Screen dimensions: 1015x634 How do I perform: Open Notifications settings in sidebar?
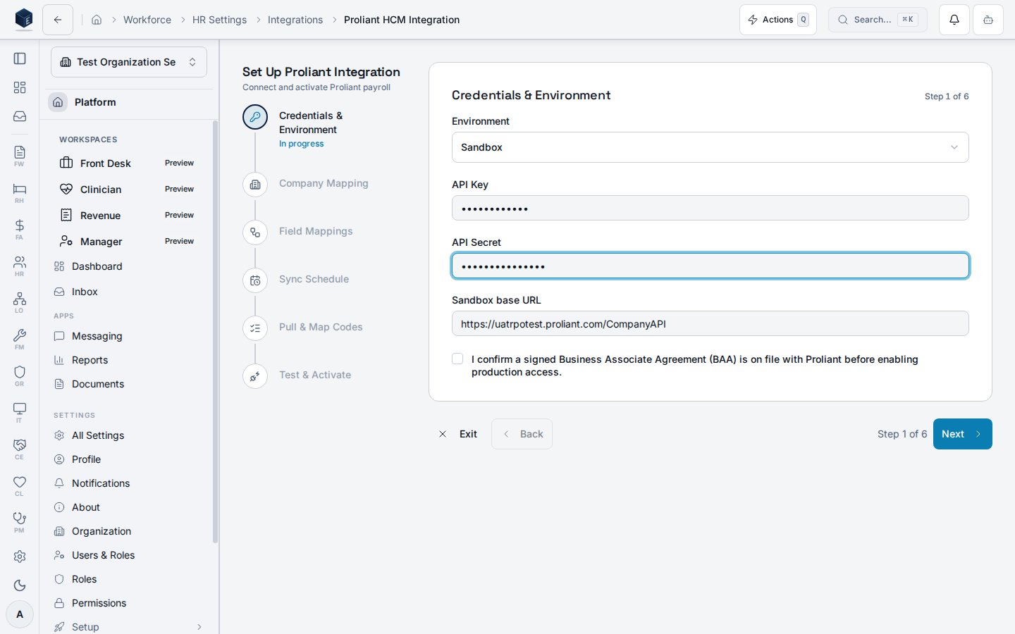[129, 483]
